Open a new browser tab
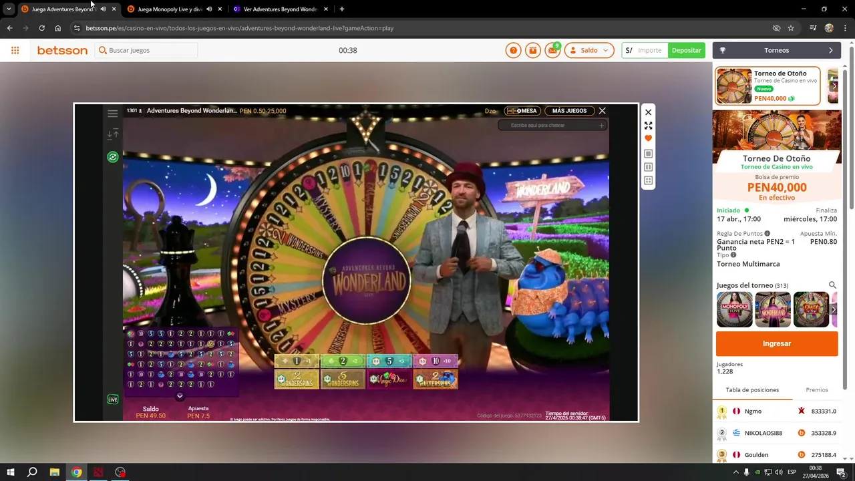Image resolution: width=855 pixels, height=481 pixels. click(342, 9)
